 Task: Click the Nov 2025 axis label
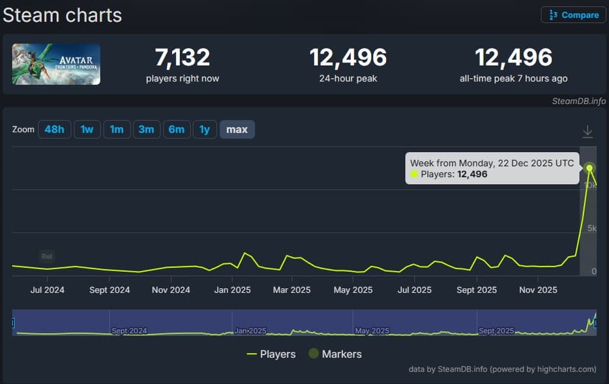pyautogui.click(x=538, y=290)
